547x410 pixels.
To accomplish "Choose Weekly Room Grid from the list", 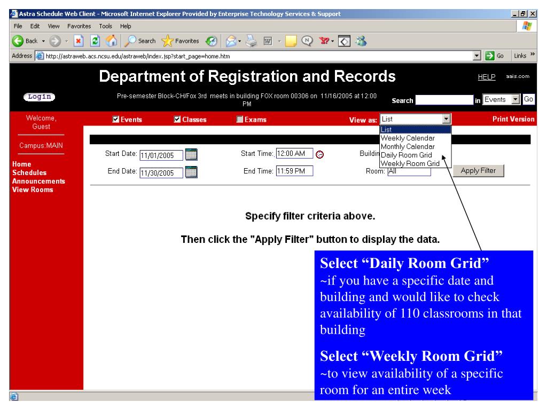I will (x=416, y=163).
